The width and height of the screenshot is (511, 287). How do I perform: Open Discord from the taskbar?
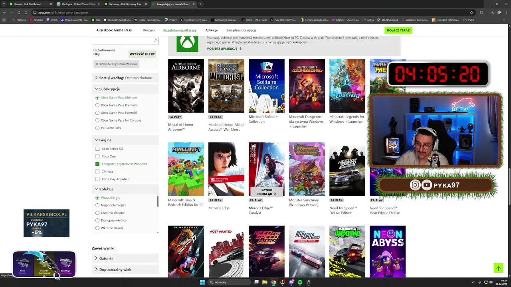pyautogui.click(x=291, y=282)
